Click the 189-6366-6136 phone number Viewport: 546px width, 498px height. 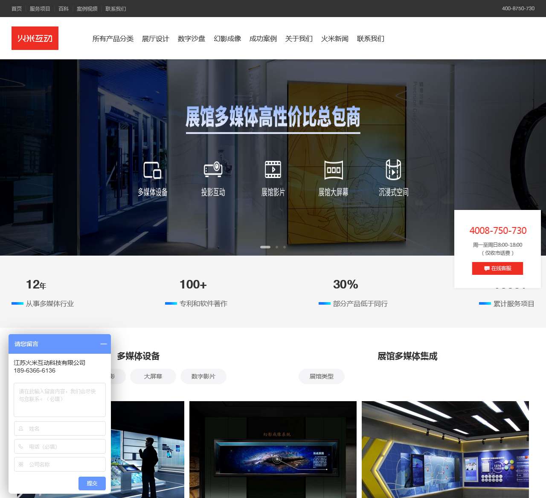pyautogui.click(x=35, y=370)
